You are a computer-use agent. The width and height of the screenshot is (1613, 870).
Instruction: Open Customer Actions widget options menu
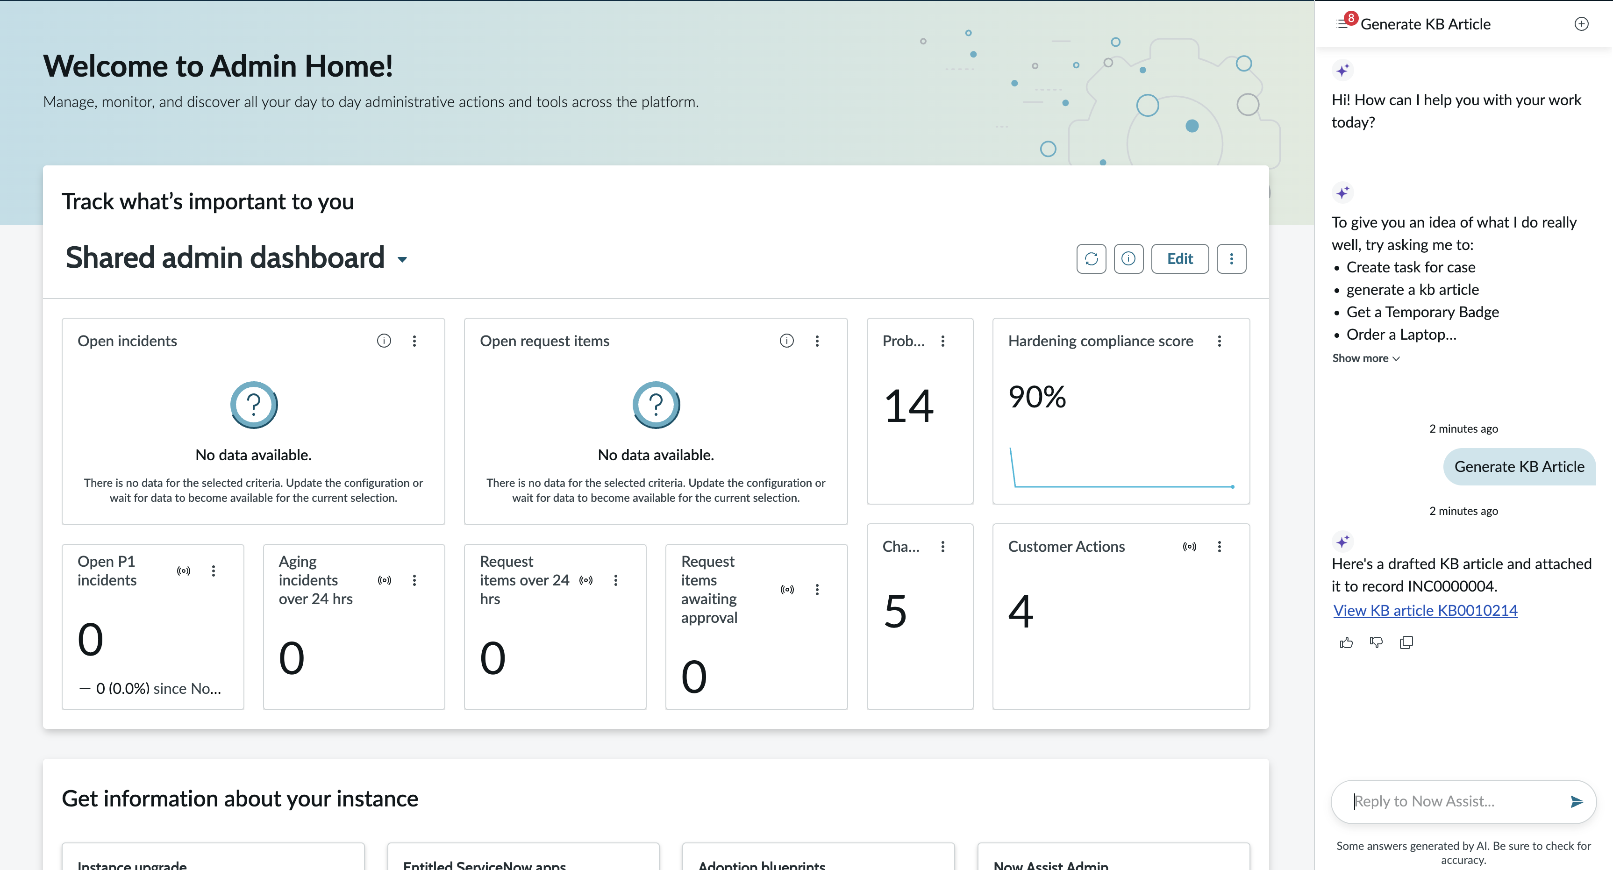tap(1219, 546)
